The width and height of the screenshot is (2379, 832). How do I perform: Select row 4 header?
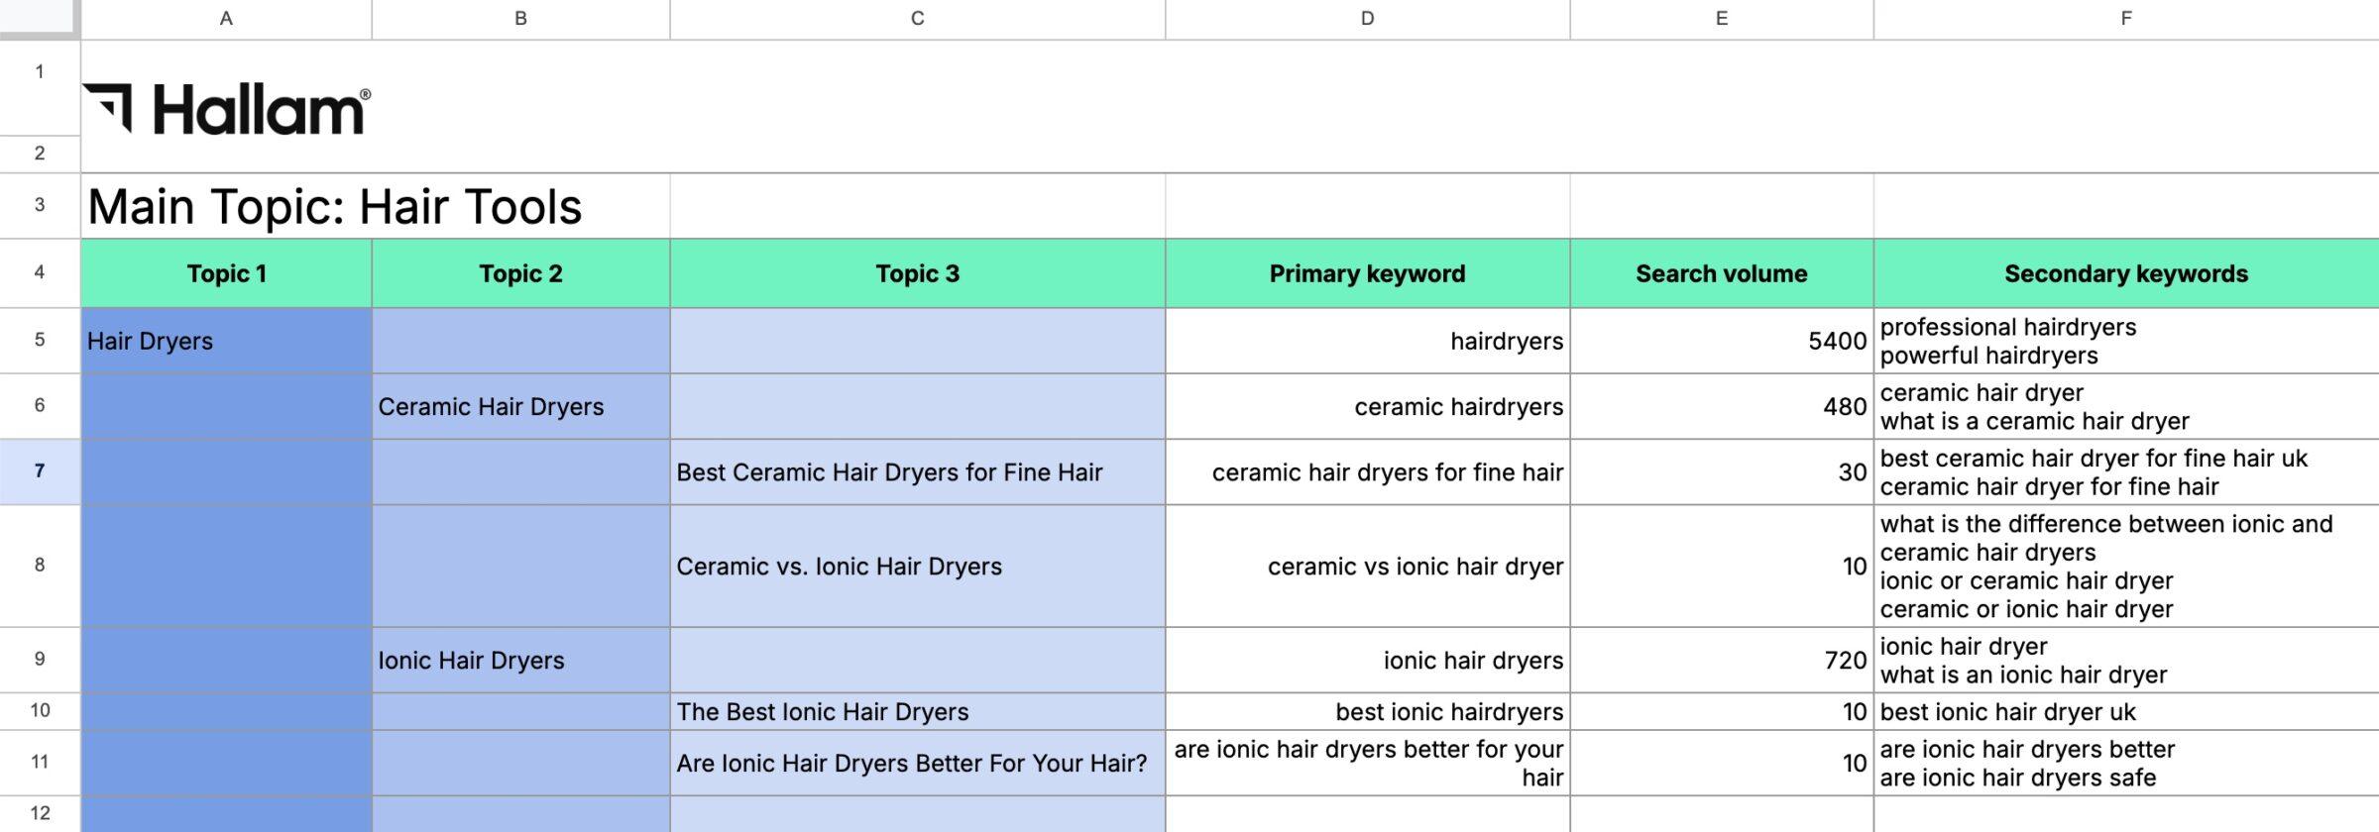pyautogui.click(x=40, y=272)
